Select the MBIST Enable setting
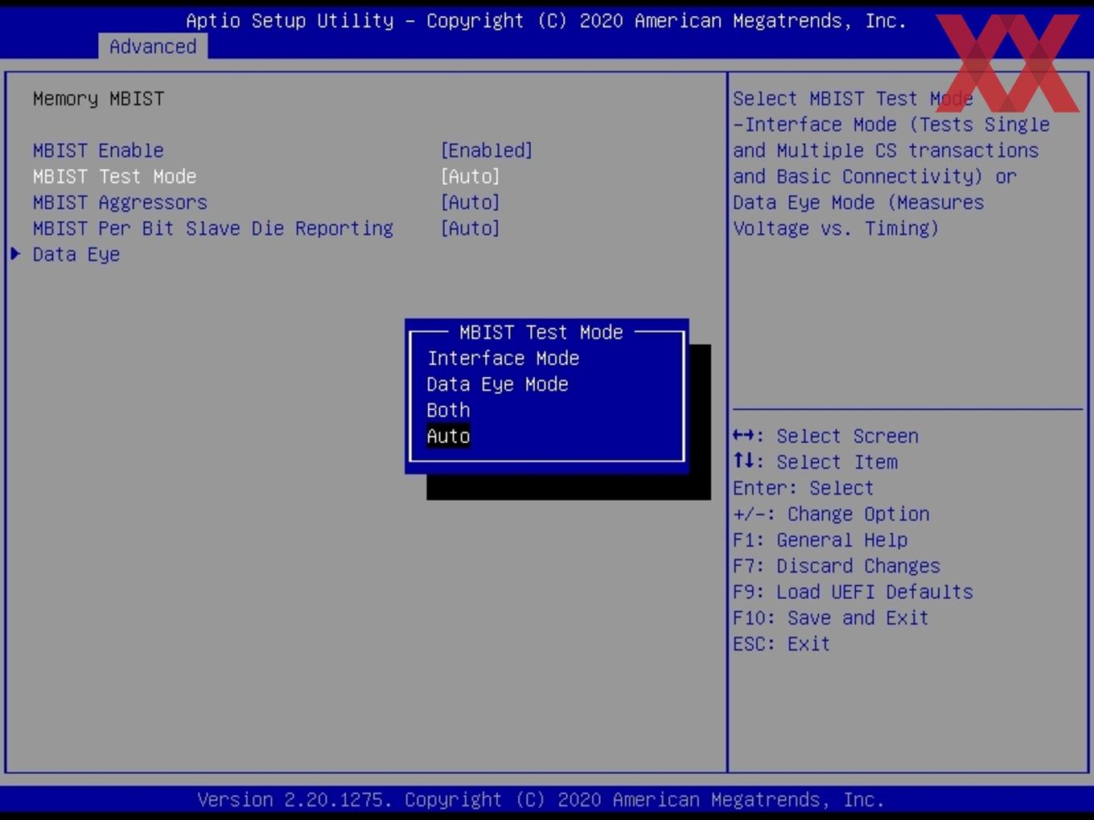1094x820 pixels. [98, 150]
